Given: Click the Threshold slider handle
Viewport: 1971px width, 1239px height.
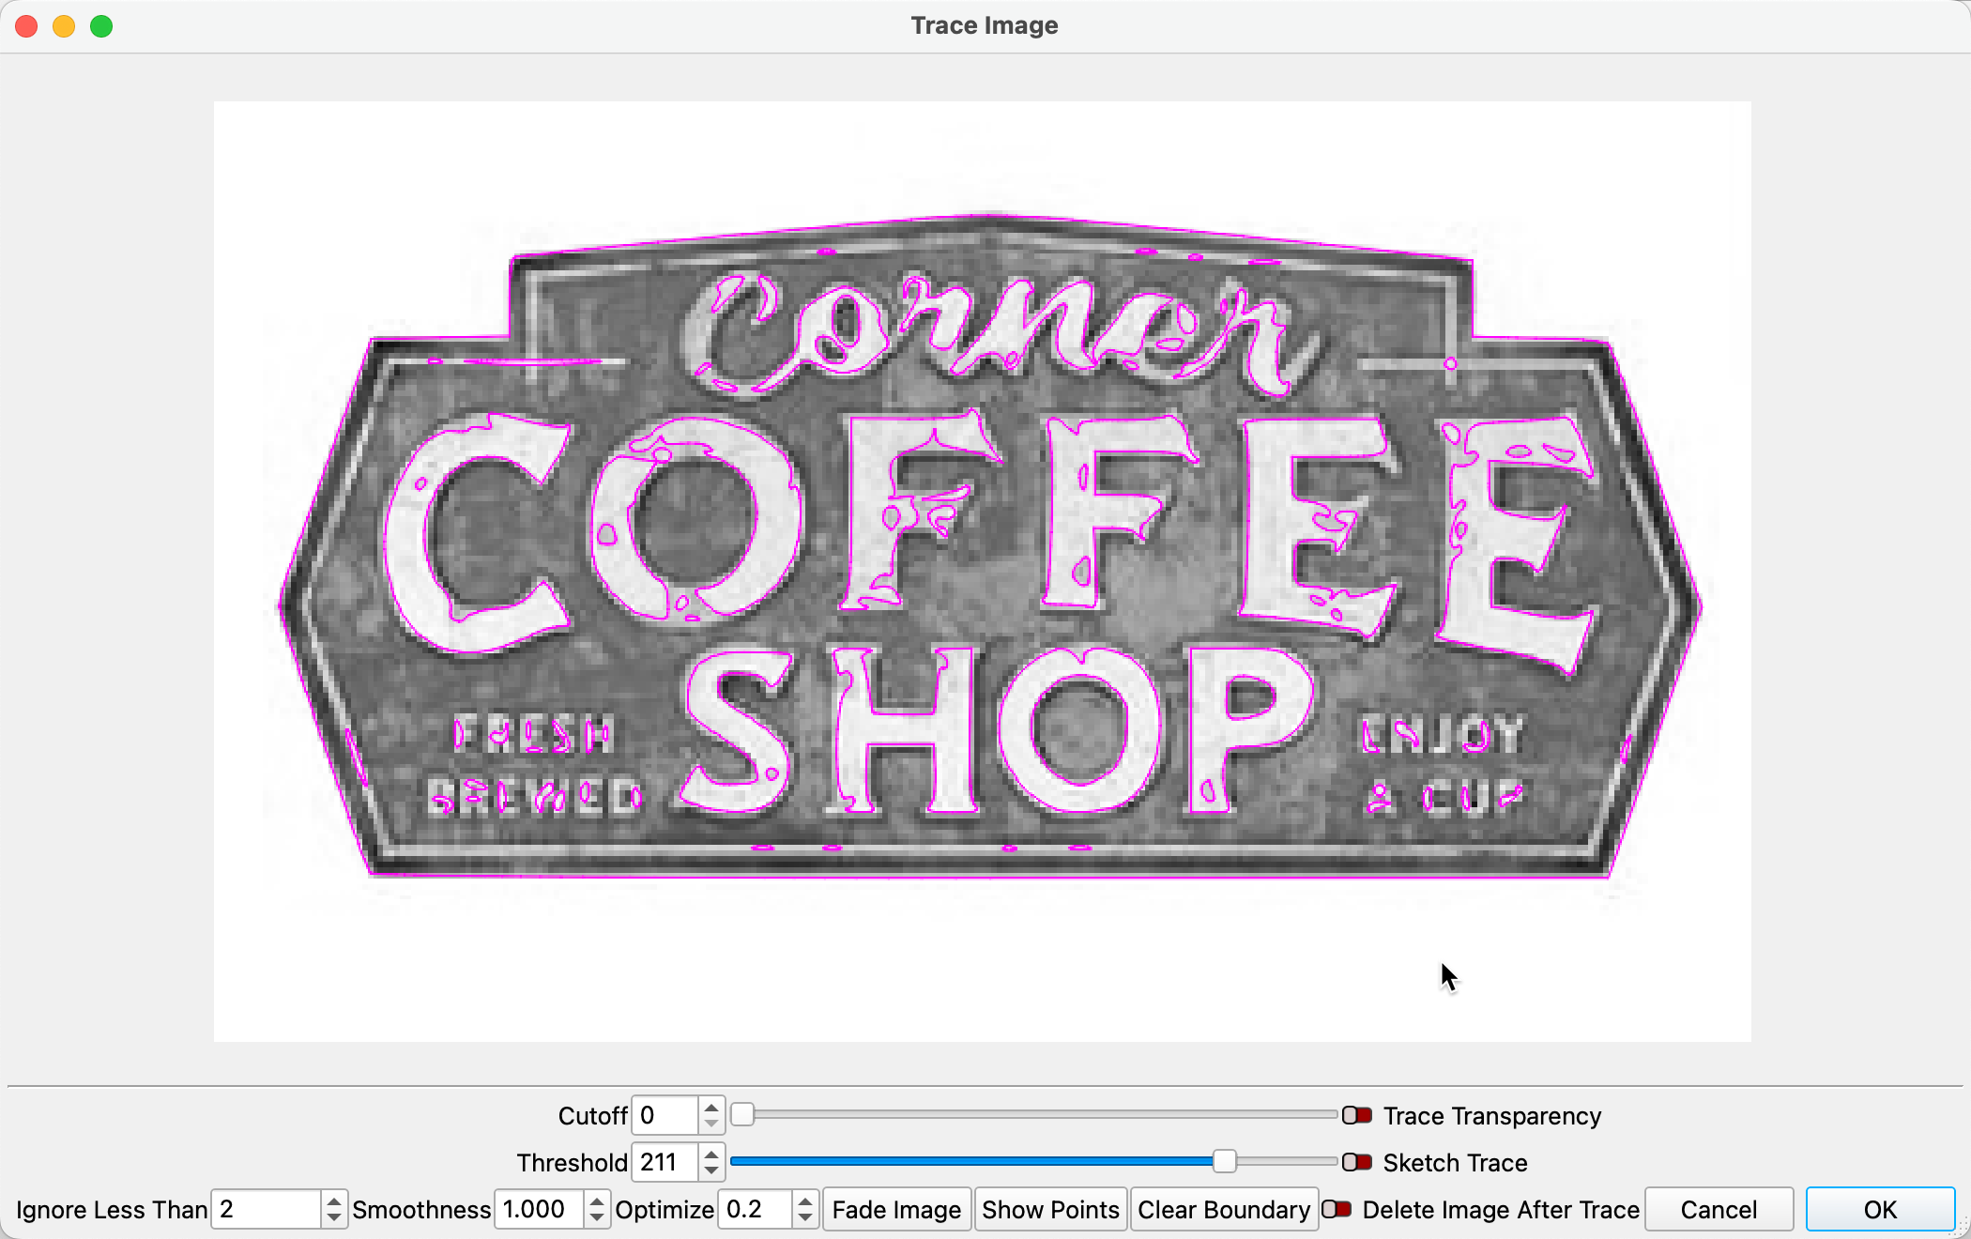Looking at the screenshot, I should (1224, 1162).
